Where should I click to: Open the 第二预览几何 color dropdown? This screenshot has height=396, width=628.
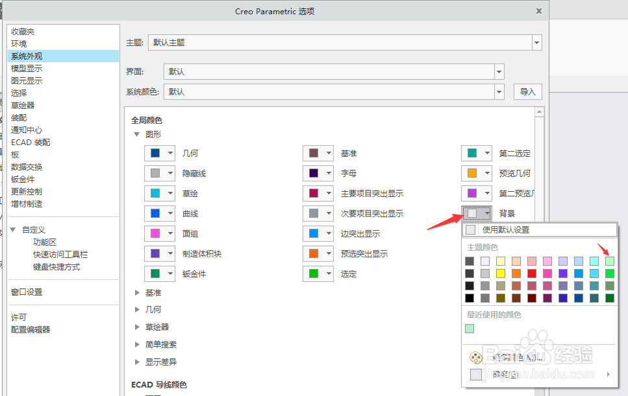(477, 193)
